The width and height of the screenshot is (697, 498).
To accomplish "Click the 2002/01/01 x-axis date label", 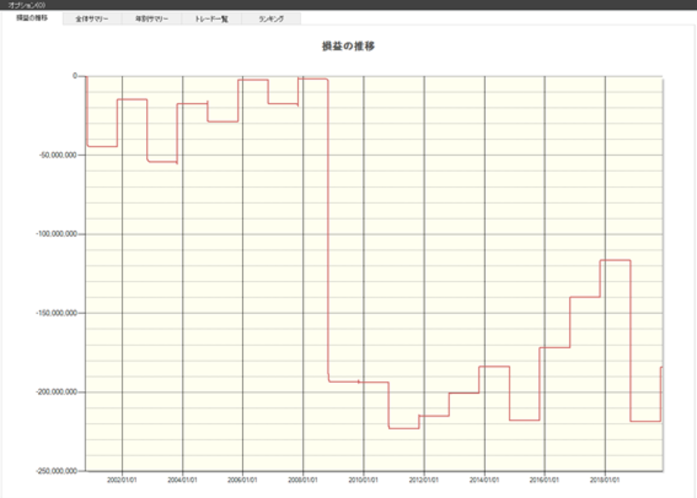I will coord(123,481).
